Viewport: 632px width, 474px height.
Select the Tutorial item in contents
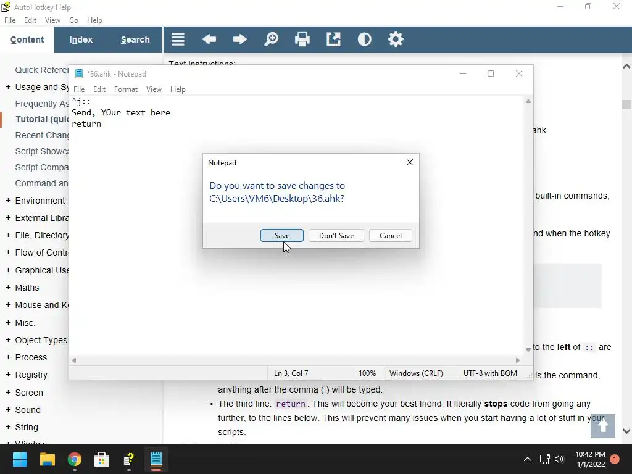click(42, 119)
